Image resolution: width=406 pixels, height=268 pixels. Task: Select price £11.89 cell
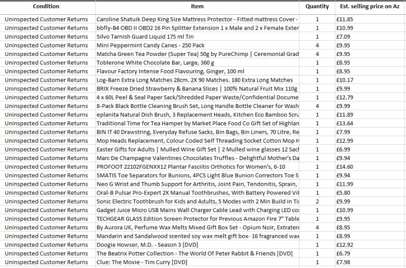[x=370, y=115]
